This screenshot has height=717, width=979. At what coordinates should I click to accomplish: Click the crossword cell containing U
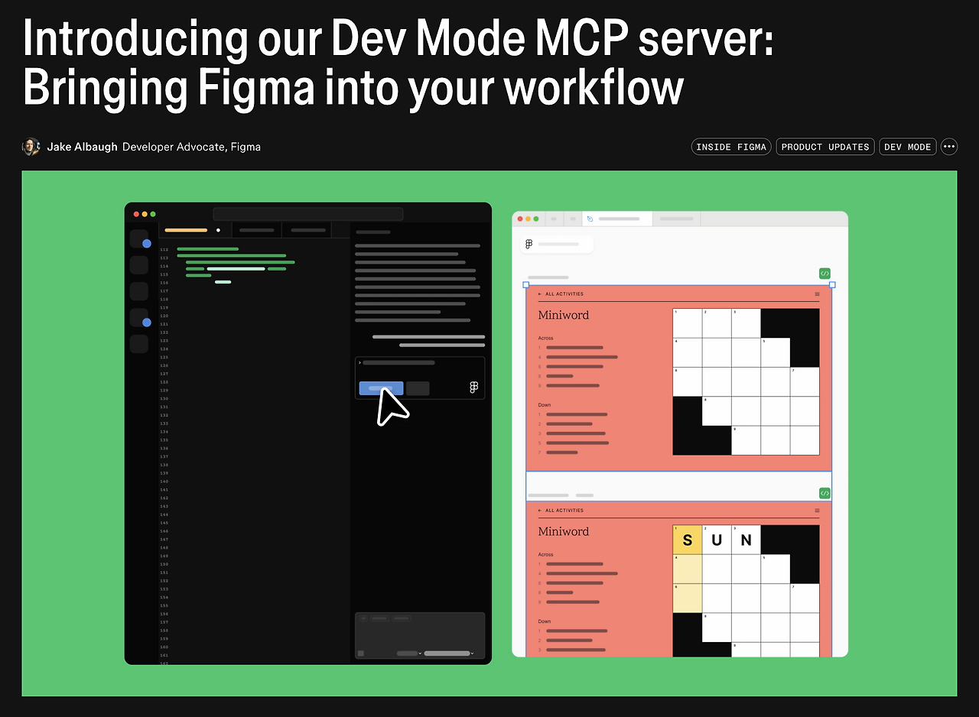click(717, 540)
